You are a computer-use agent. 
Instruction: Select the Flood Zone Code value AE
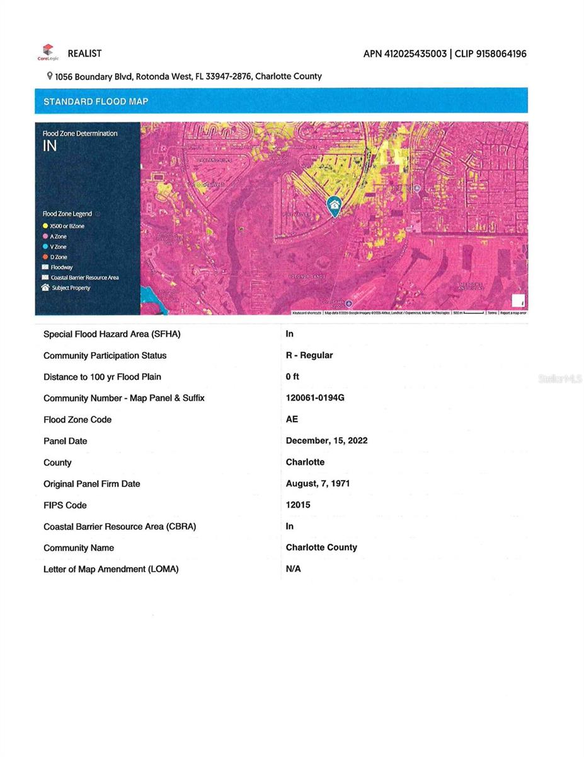[x=292, y=420]
